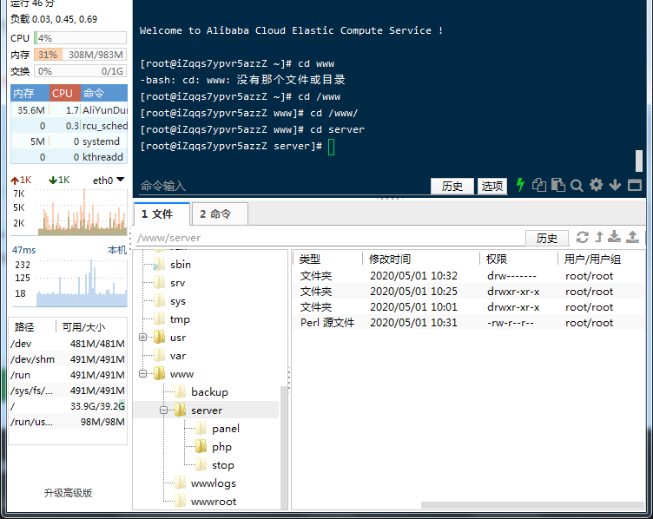Open terminal search magnifier icon
653x519 pixels.
pos(577,185)
